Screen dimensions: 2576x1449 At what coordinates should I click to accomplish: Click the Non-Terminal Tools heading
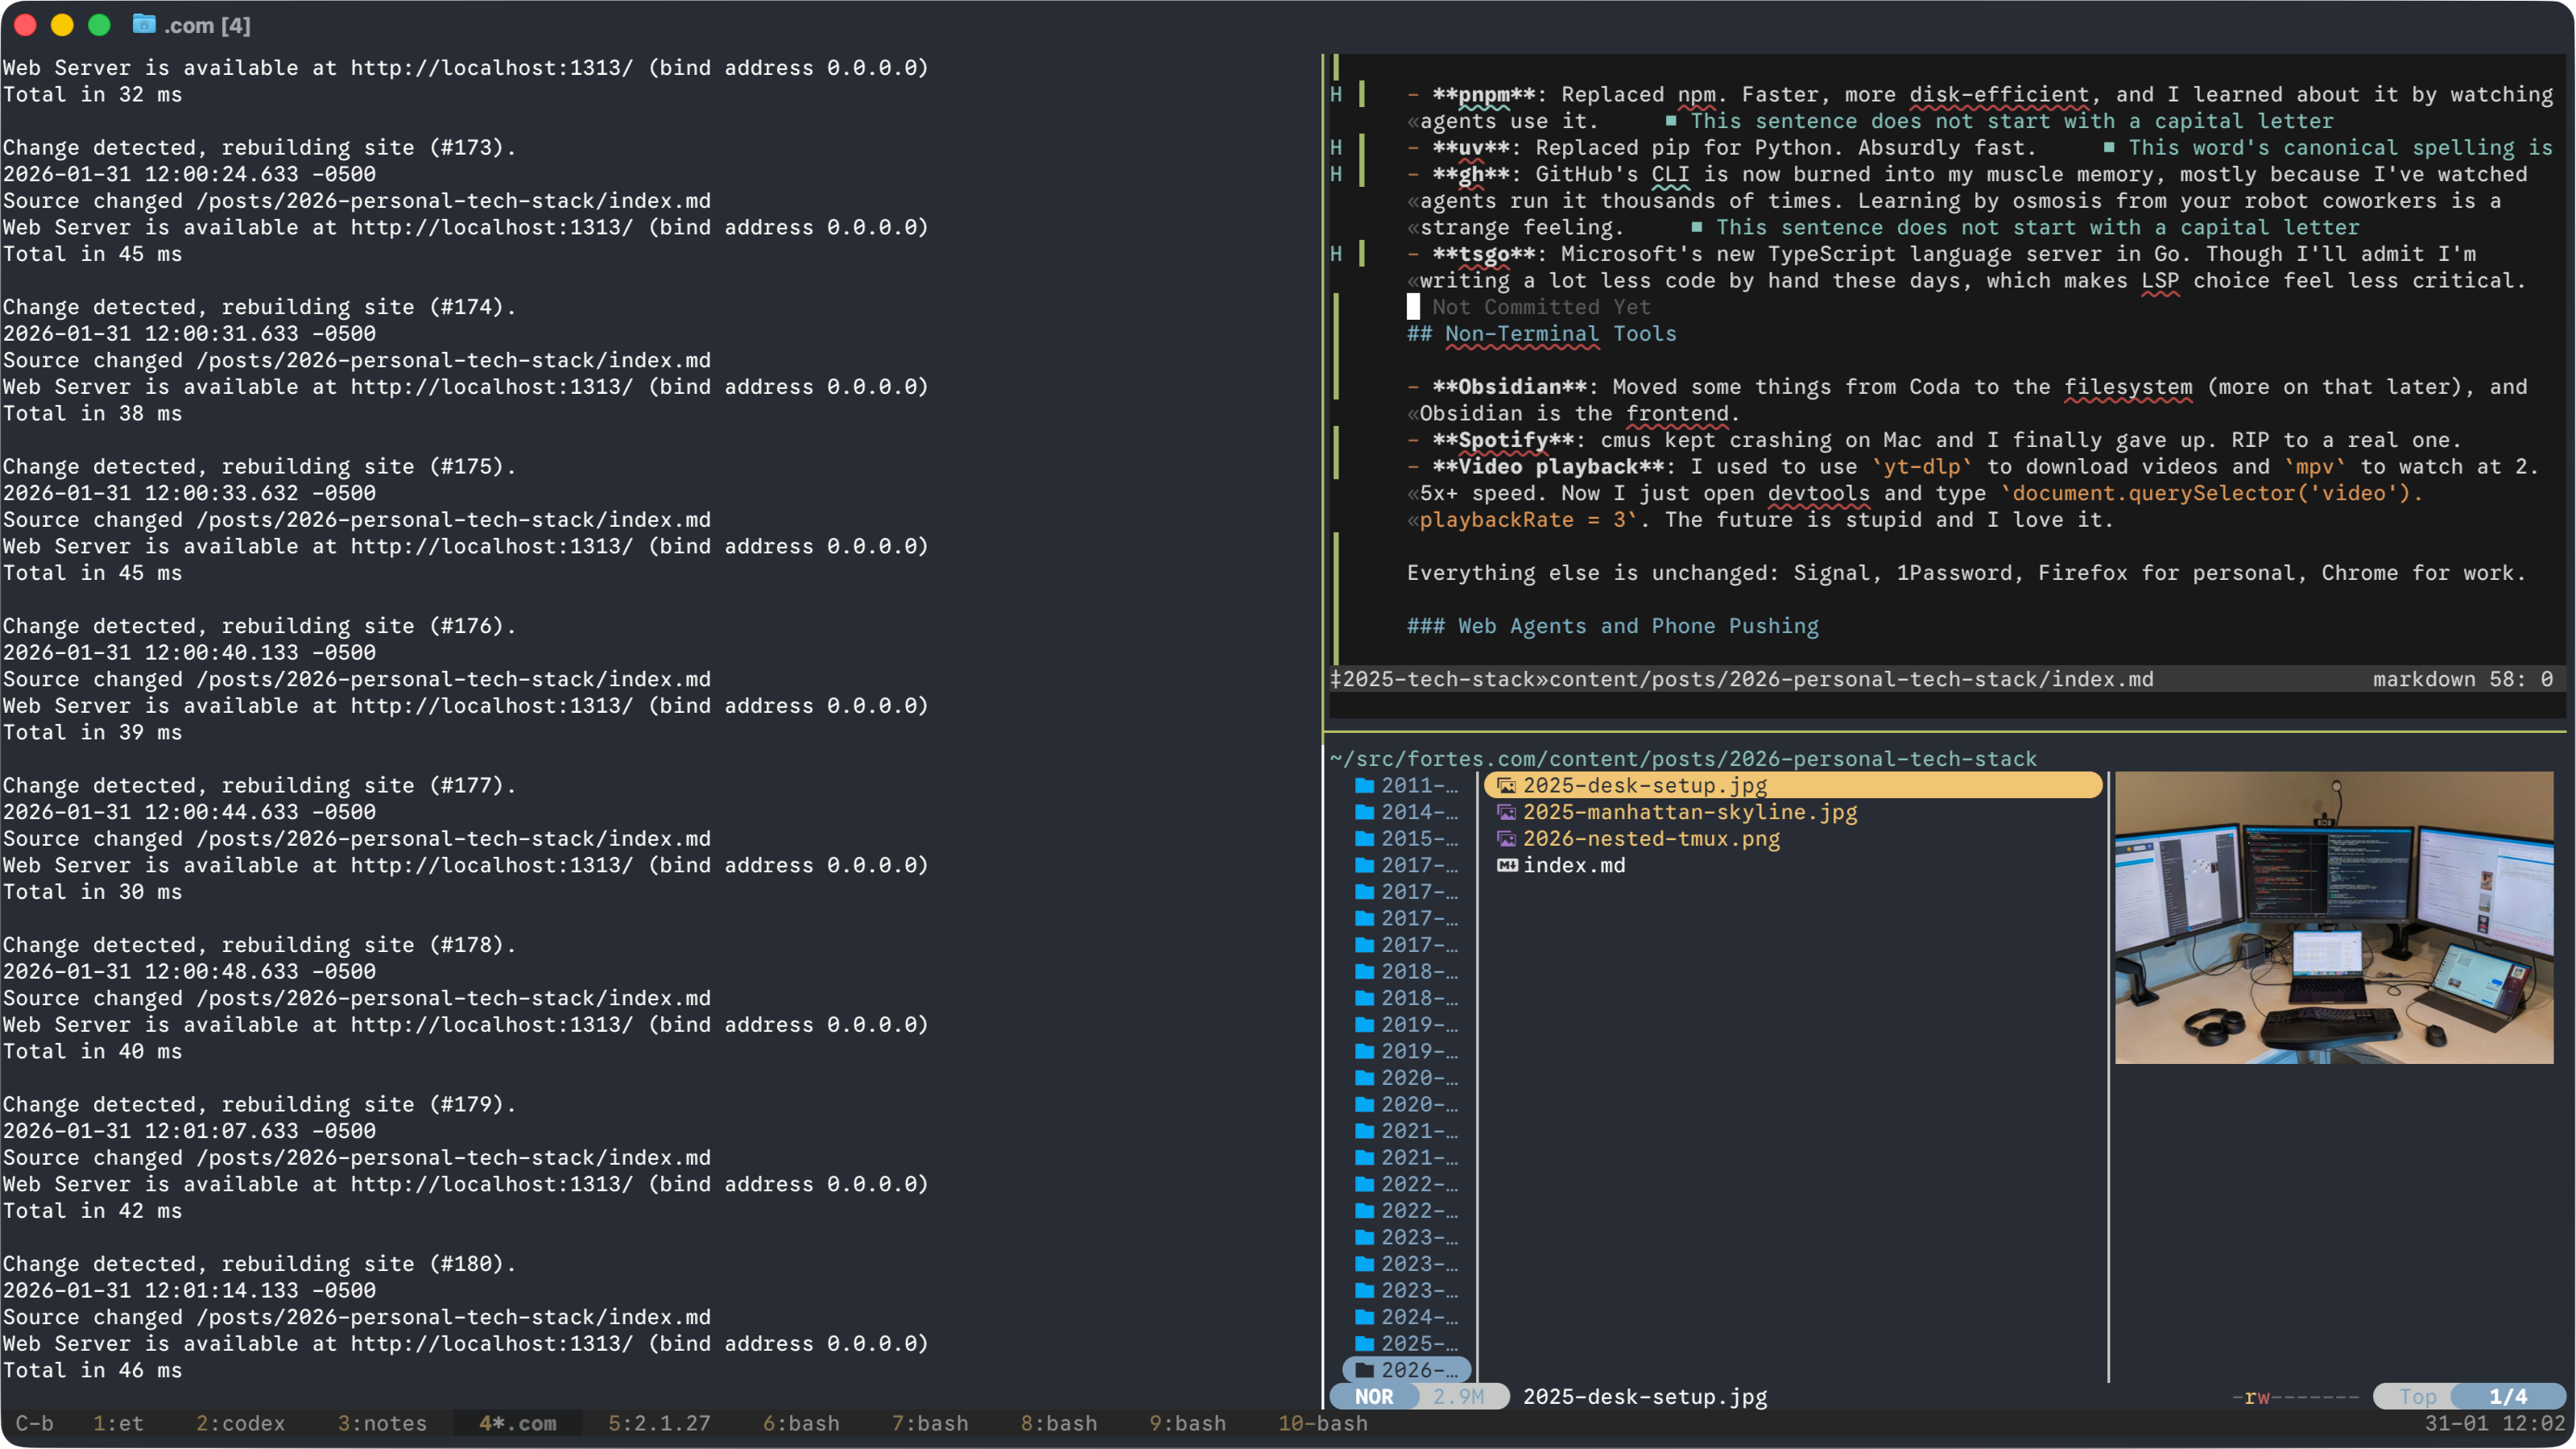pyautogui.click(x=1560, y=334)
